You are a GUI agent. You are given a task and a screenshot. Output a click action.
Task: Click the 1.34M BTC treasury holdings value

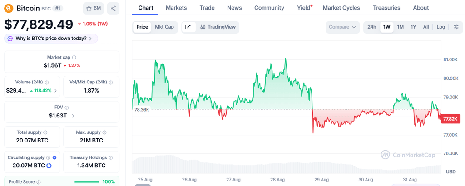91,166
